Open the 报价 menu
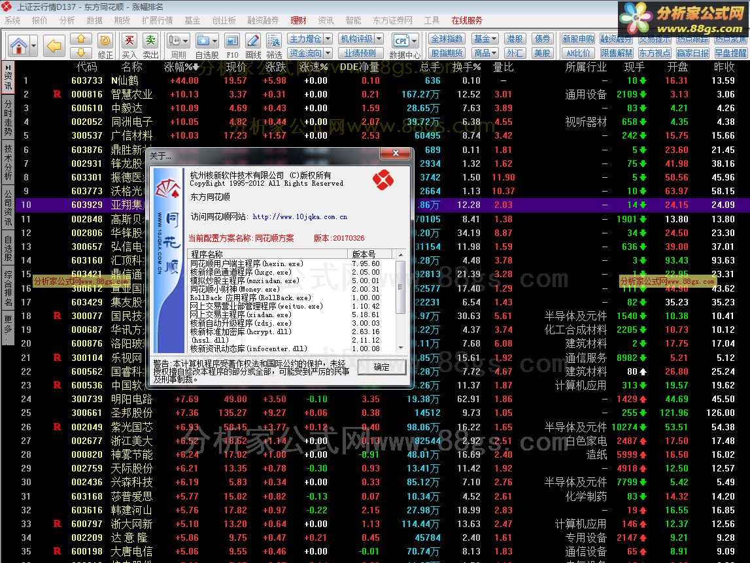The image size is (750, 563). point(40,20)
